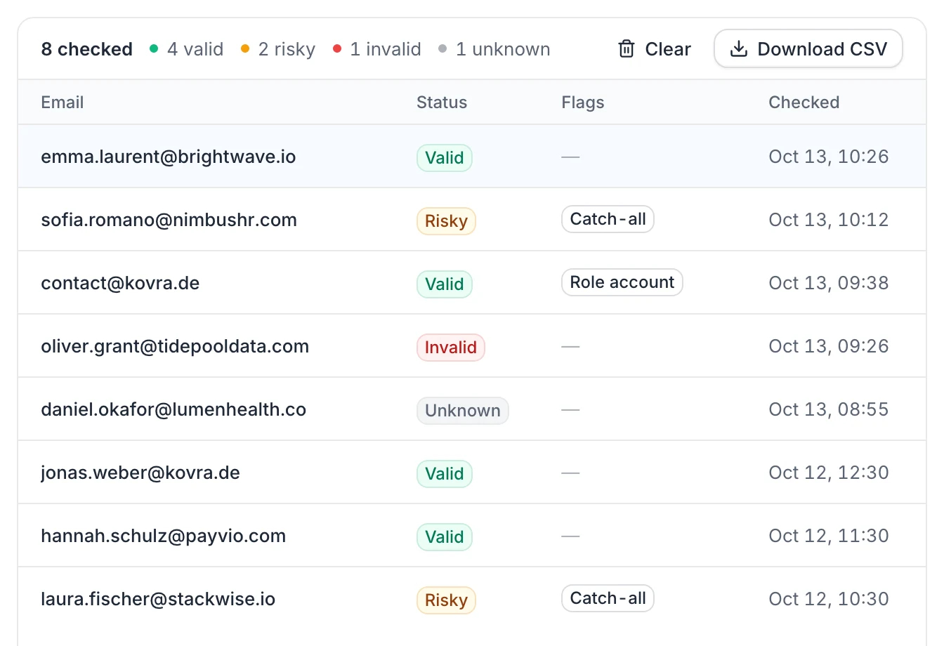Click the Oct 13, 10:12 timestamp
Viewport: 944px width, 646px height.
point(829,220)
